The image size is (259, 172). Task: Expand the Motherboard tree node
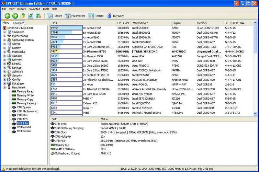(5, 36)
